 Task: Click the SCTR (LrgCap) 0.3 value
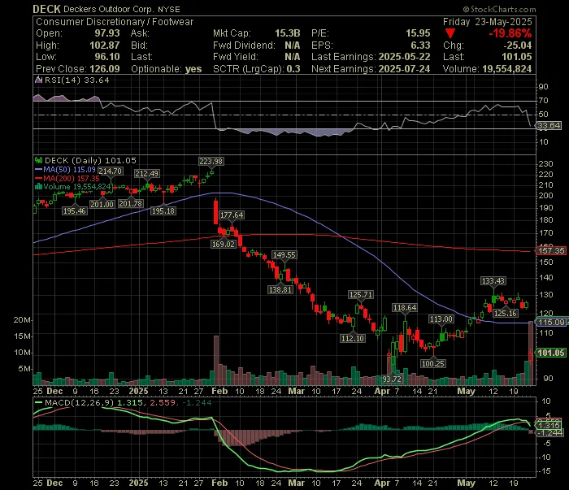click(293, 69)
